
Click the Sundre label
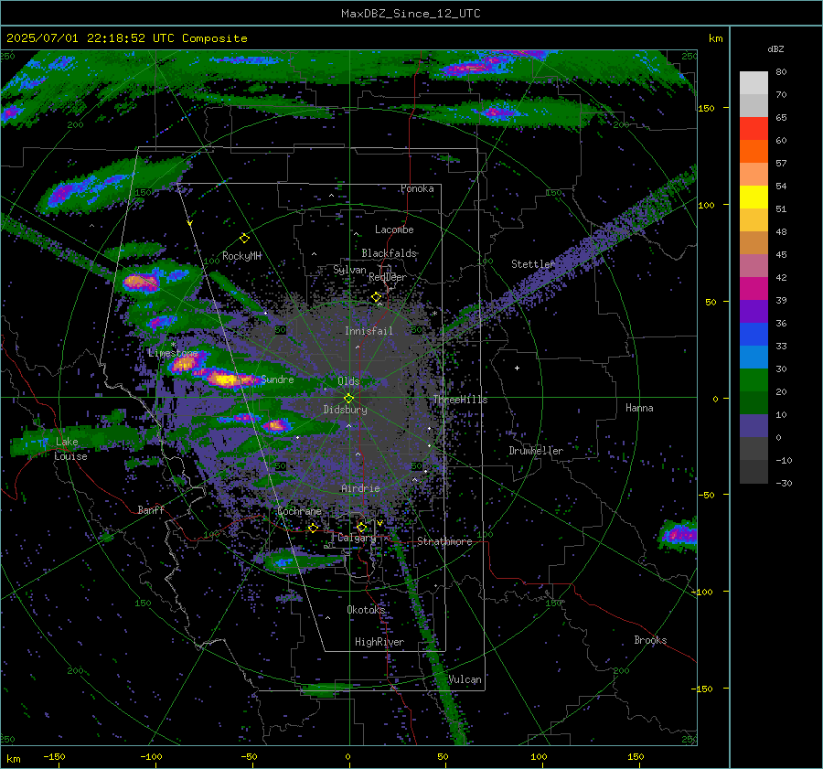pyautogui.click(x=277, y=379)
